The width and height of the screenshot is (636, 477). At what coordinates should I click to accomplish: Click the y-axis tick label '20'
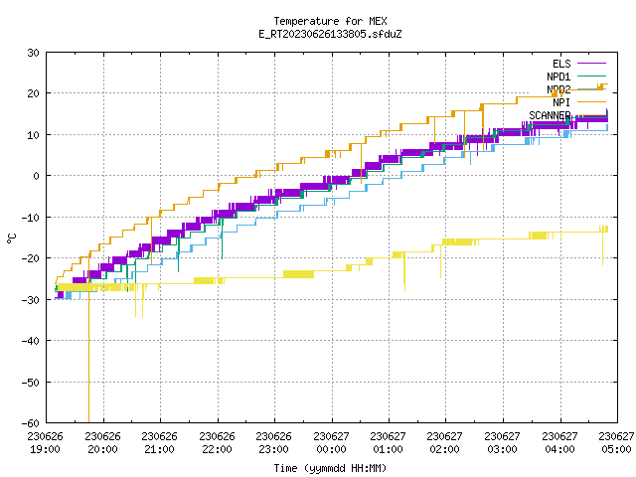coord(33,93)
